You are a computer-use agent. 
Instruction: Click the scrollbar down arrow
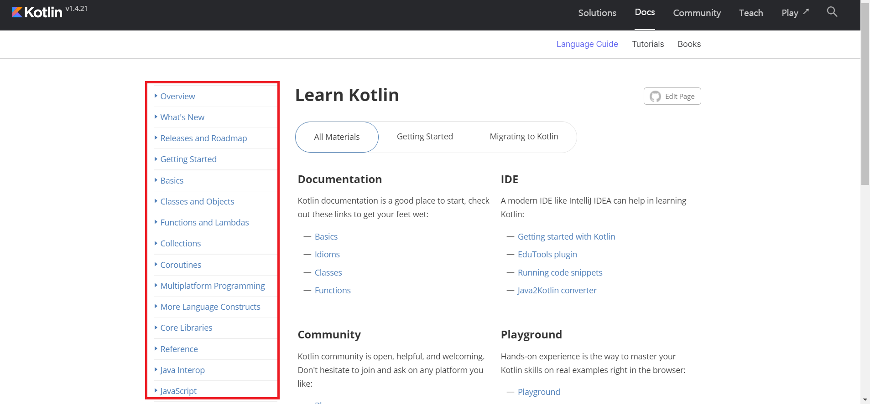(x=865, y=399)
